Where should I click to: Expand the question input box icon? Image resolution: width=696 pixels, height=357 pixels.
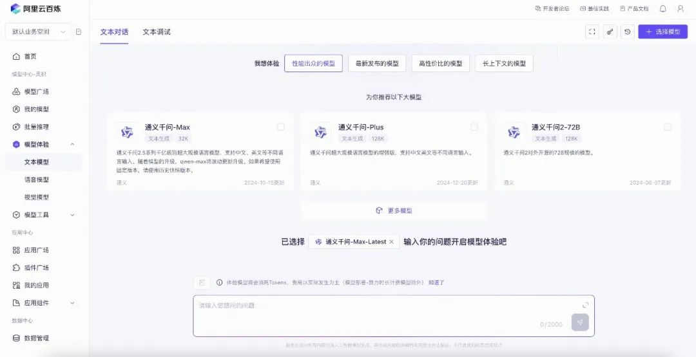[585, 305]
